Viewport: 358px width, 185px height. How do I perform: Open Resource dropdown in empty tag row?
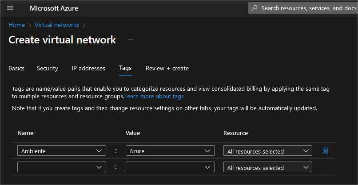point(268,167)
